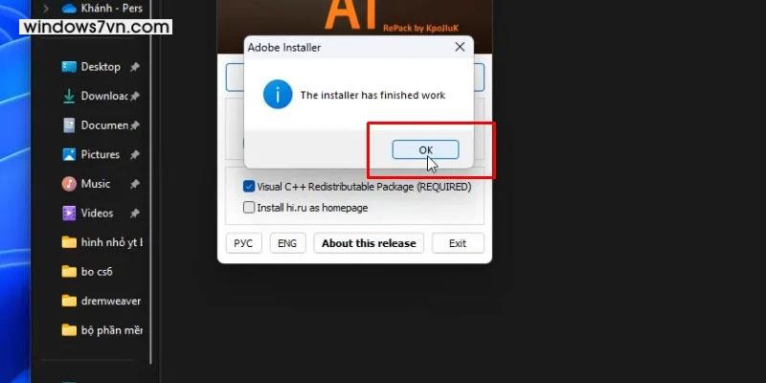The width and height of the screenshot is (766, 383).
Task: Select the Documents icon in Quick access
Action: (x=69, y=125)
